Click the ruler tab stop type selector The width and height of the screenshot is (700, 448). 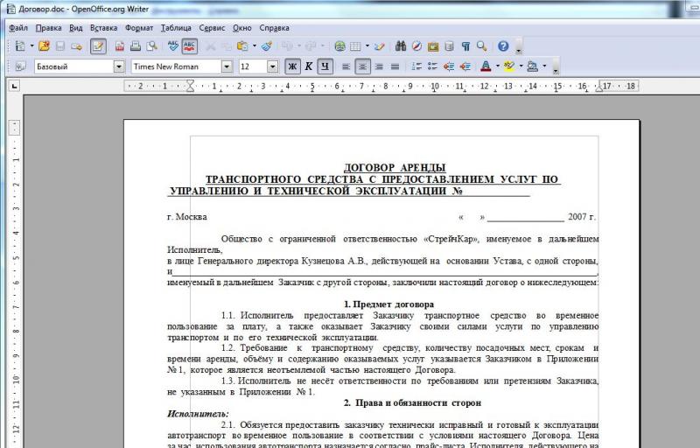(15, 86)
